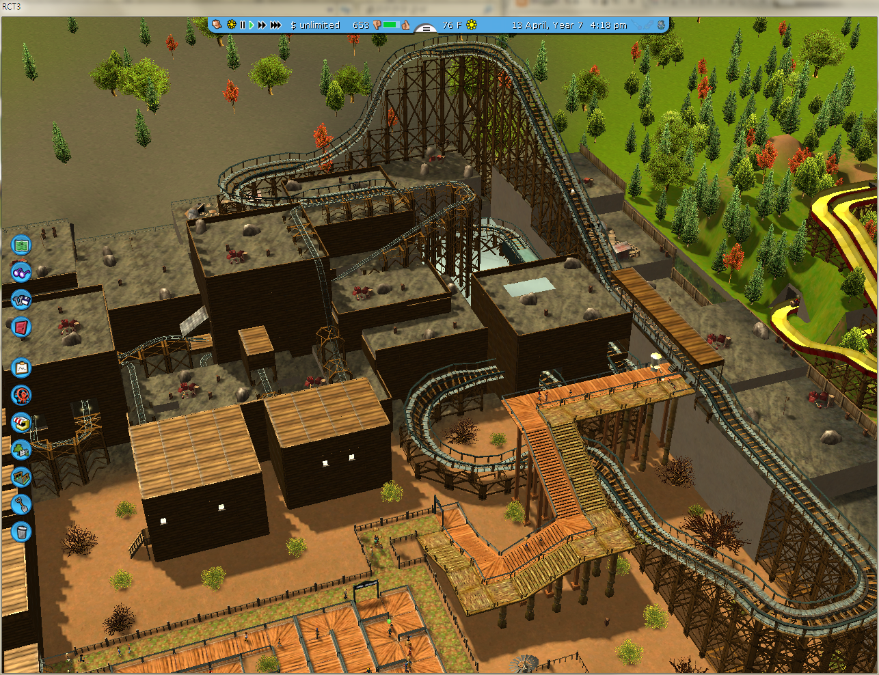
Task: Click the '$ unlimited' money display
Action: click(x=315, y=25)
